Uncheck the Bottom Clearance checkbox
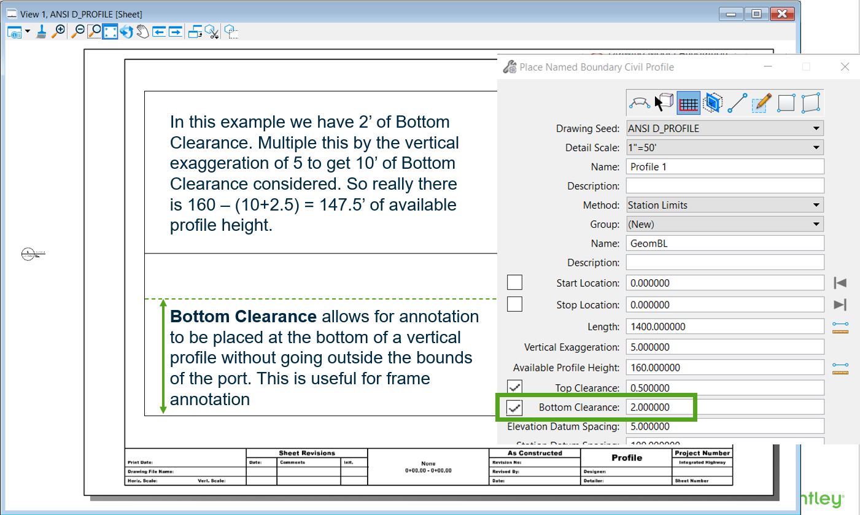Viewport: 860px width, 515px height. [514, 408]
